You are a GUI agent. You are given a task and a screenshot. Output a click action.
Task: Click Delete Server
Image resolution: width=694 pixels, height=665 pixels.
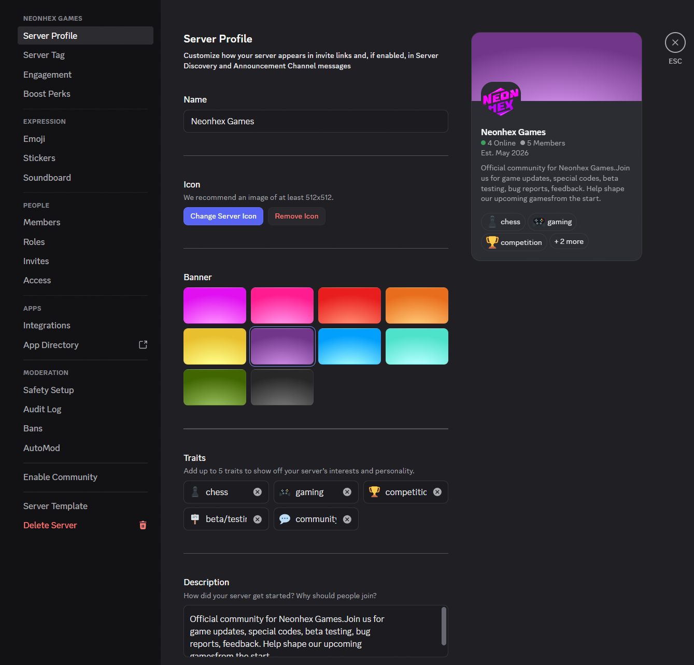[86, 525]
